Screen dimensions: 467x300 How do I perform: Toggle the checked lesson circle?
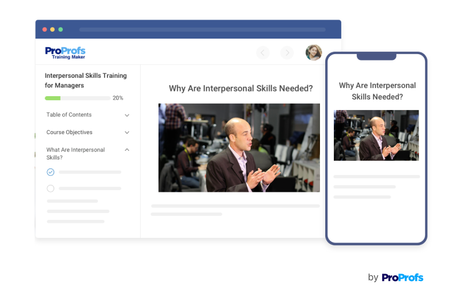tap(51, 172)
